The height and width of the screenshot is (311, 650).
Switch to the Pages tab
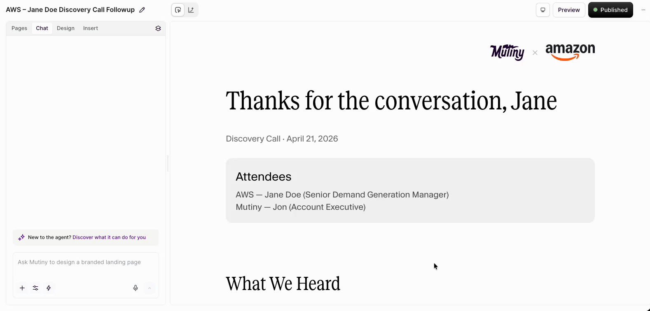[19, 28]
